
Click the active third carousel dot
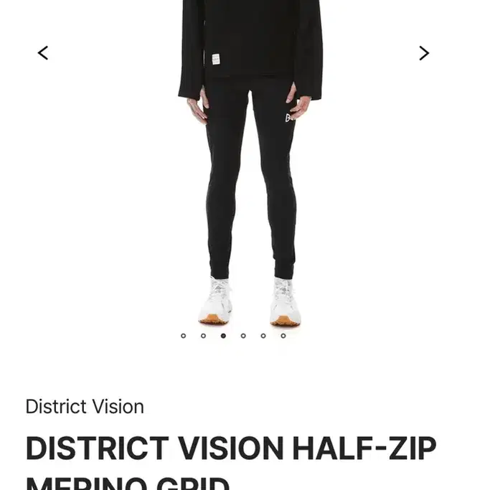coord(223,336)
